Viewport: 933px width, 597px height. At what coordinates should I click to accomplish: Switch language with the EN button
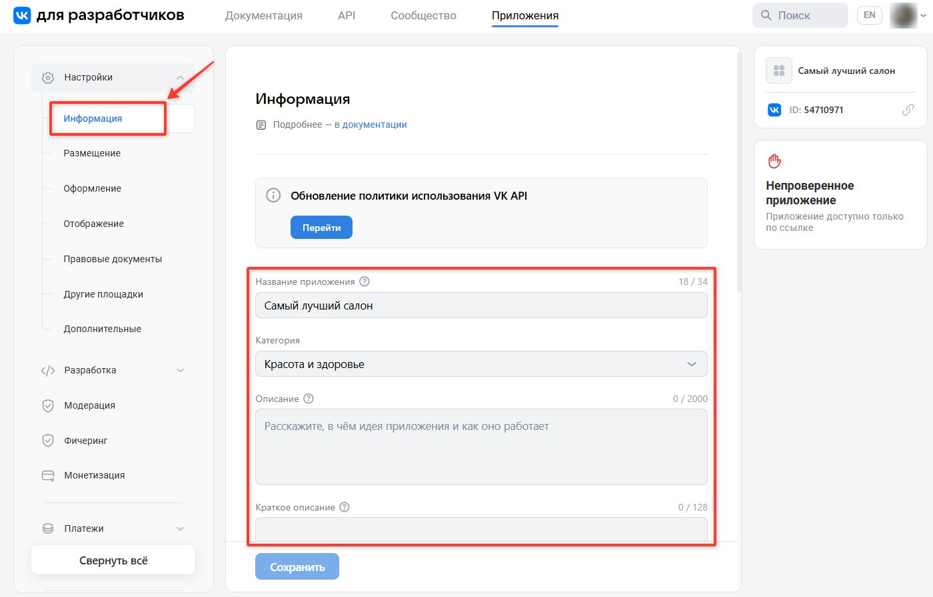(x=870, y=15)
